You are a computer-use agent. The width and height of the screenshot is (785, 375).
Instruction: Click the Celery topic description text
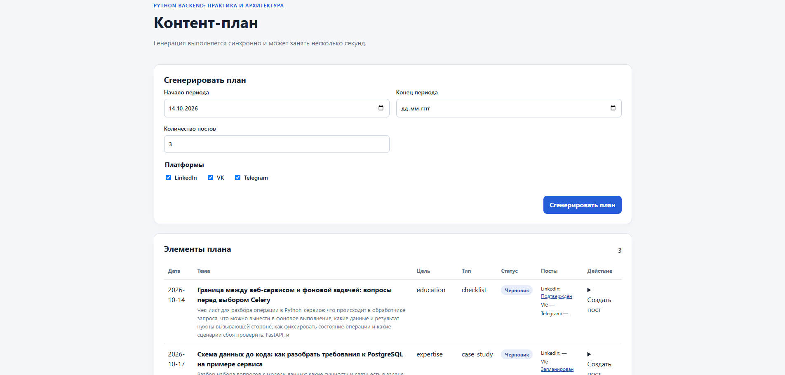coord(301,323)
